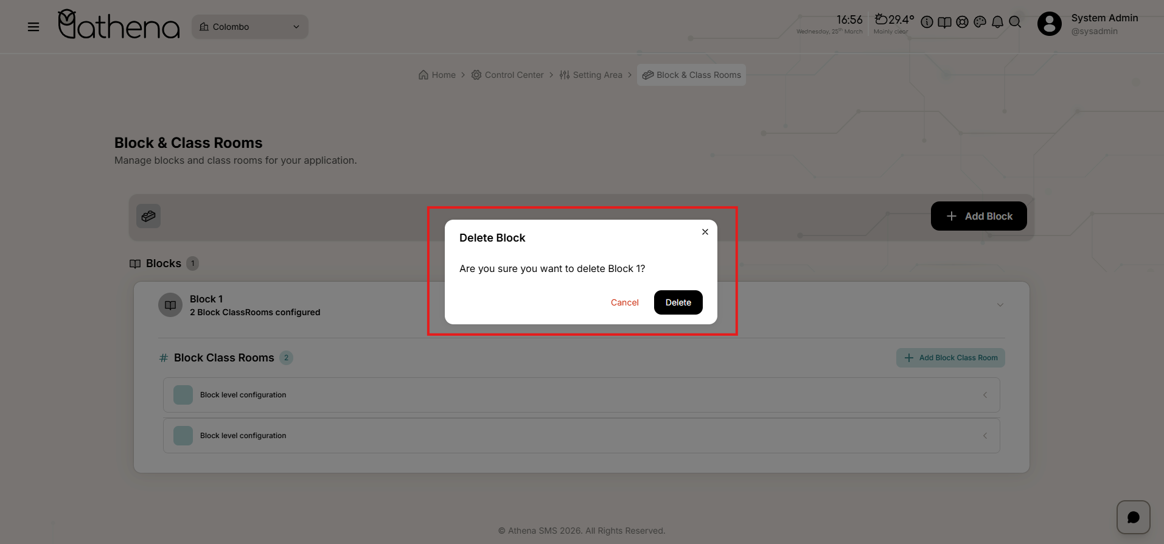Open Setting Area breadcrumb
Screen dimensions: 1164x544
coord(591,75)
